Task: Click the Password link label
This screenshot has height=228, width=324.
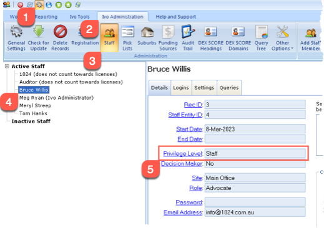Action: tap(189, 202)
